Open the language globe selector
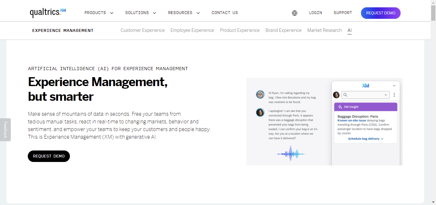 pos(294,13)
